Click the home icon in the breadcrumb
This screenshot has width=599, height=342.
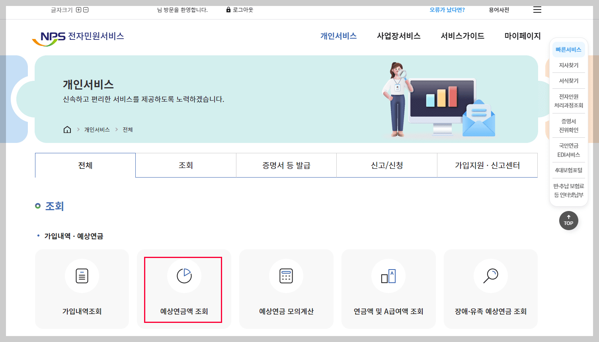(67, 129)
